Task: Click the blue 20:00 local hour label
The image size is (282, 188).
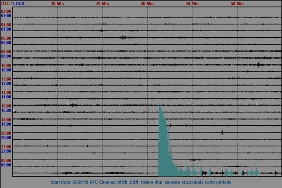Action: click(x=6, y=138)
